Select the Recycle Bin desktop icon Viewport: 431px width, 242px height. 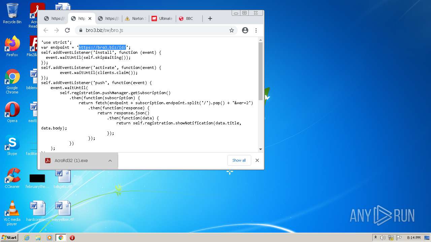[x=12, y=13]
